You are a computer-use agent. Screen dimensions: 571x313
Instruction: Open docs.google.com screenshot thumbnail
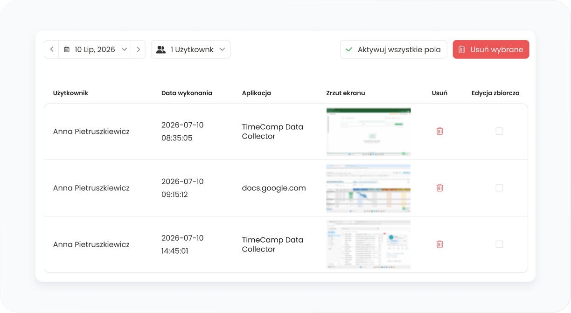pos(369,188)
